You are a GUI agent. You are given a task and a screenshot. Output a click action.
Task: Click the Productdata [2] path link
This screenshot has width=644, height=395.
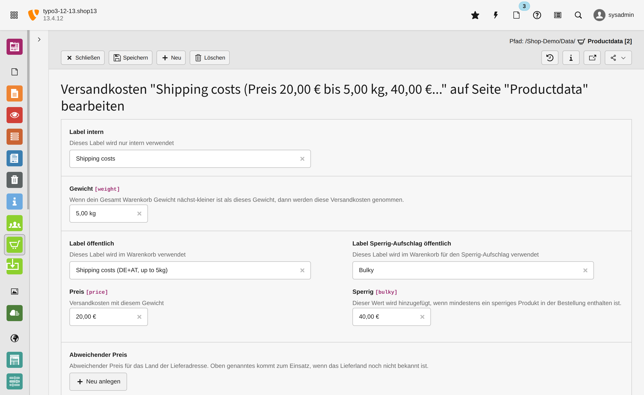[x=610, y=41]
